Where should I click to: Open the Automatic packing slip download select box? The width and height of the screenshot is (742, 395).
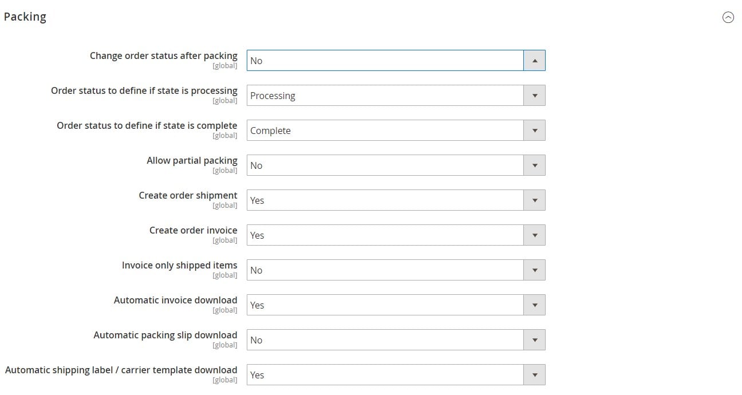pos(396,340)
